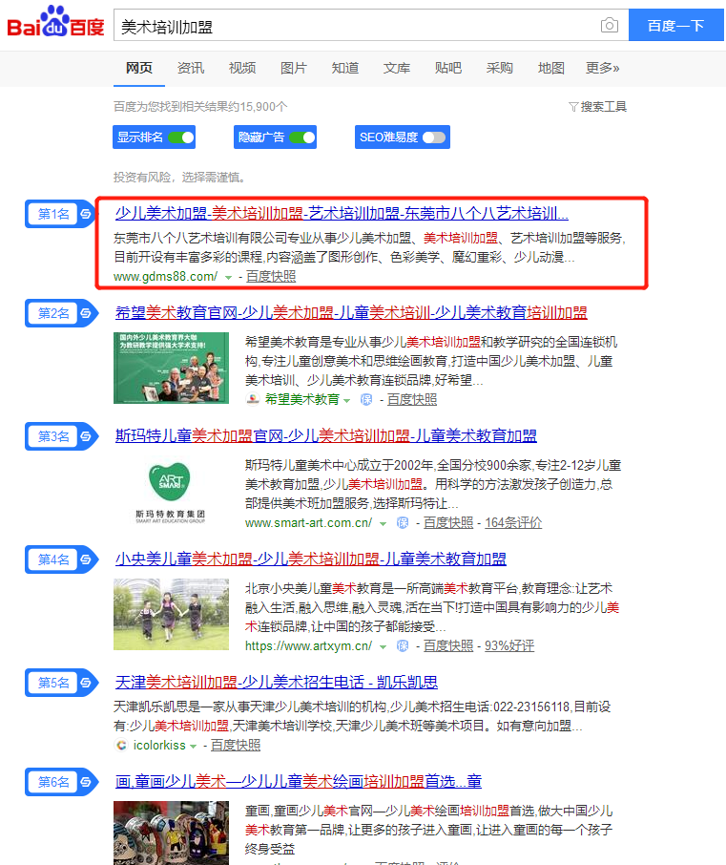Screen dimensions: 726x865
Task: Click rank 6 badge link icon
Action: pyautogui.click(x=86, y=782)
